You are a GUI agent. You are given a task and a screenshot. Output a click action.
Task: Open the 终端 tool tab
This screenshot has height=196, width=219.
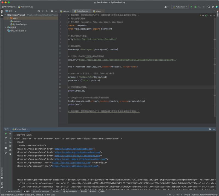[x=93, y=191]
